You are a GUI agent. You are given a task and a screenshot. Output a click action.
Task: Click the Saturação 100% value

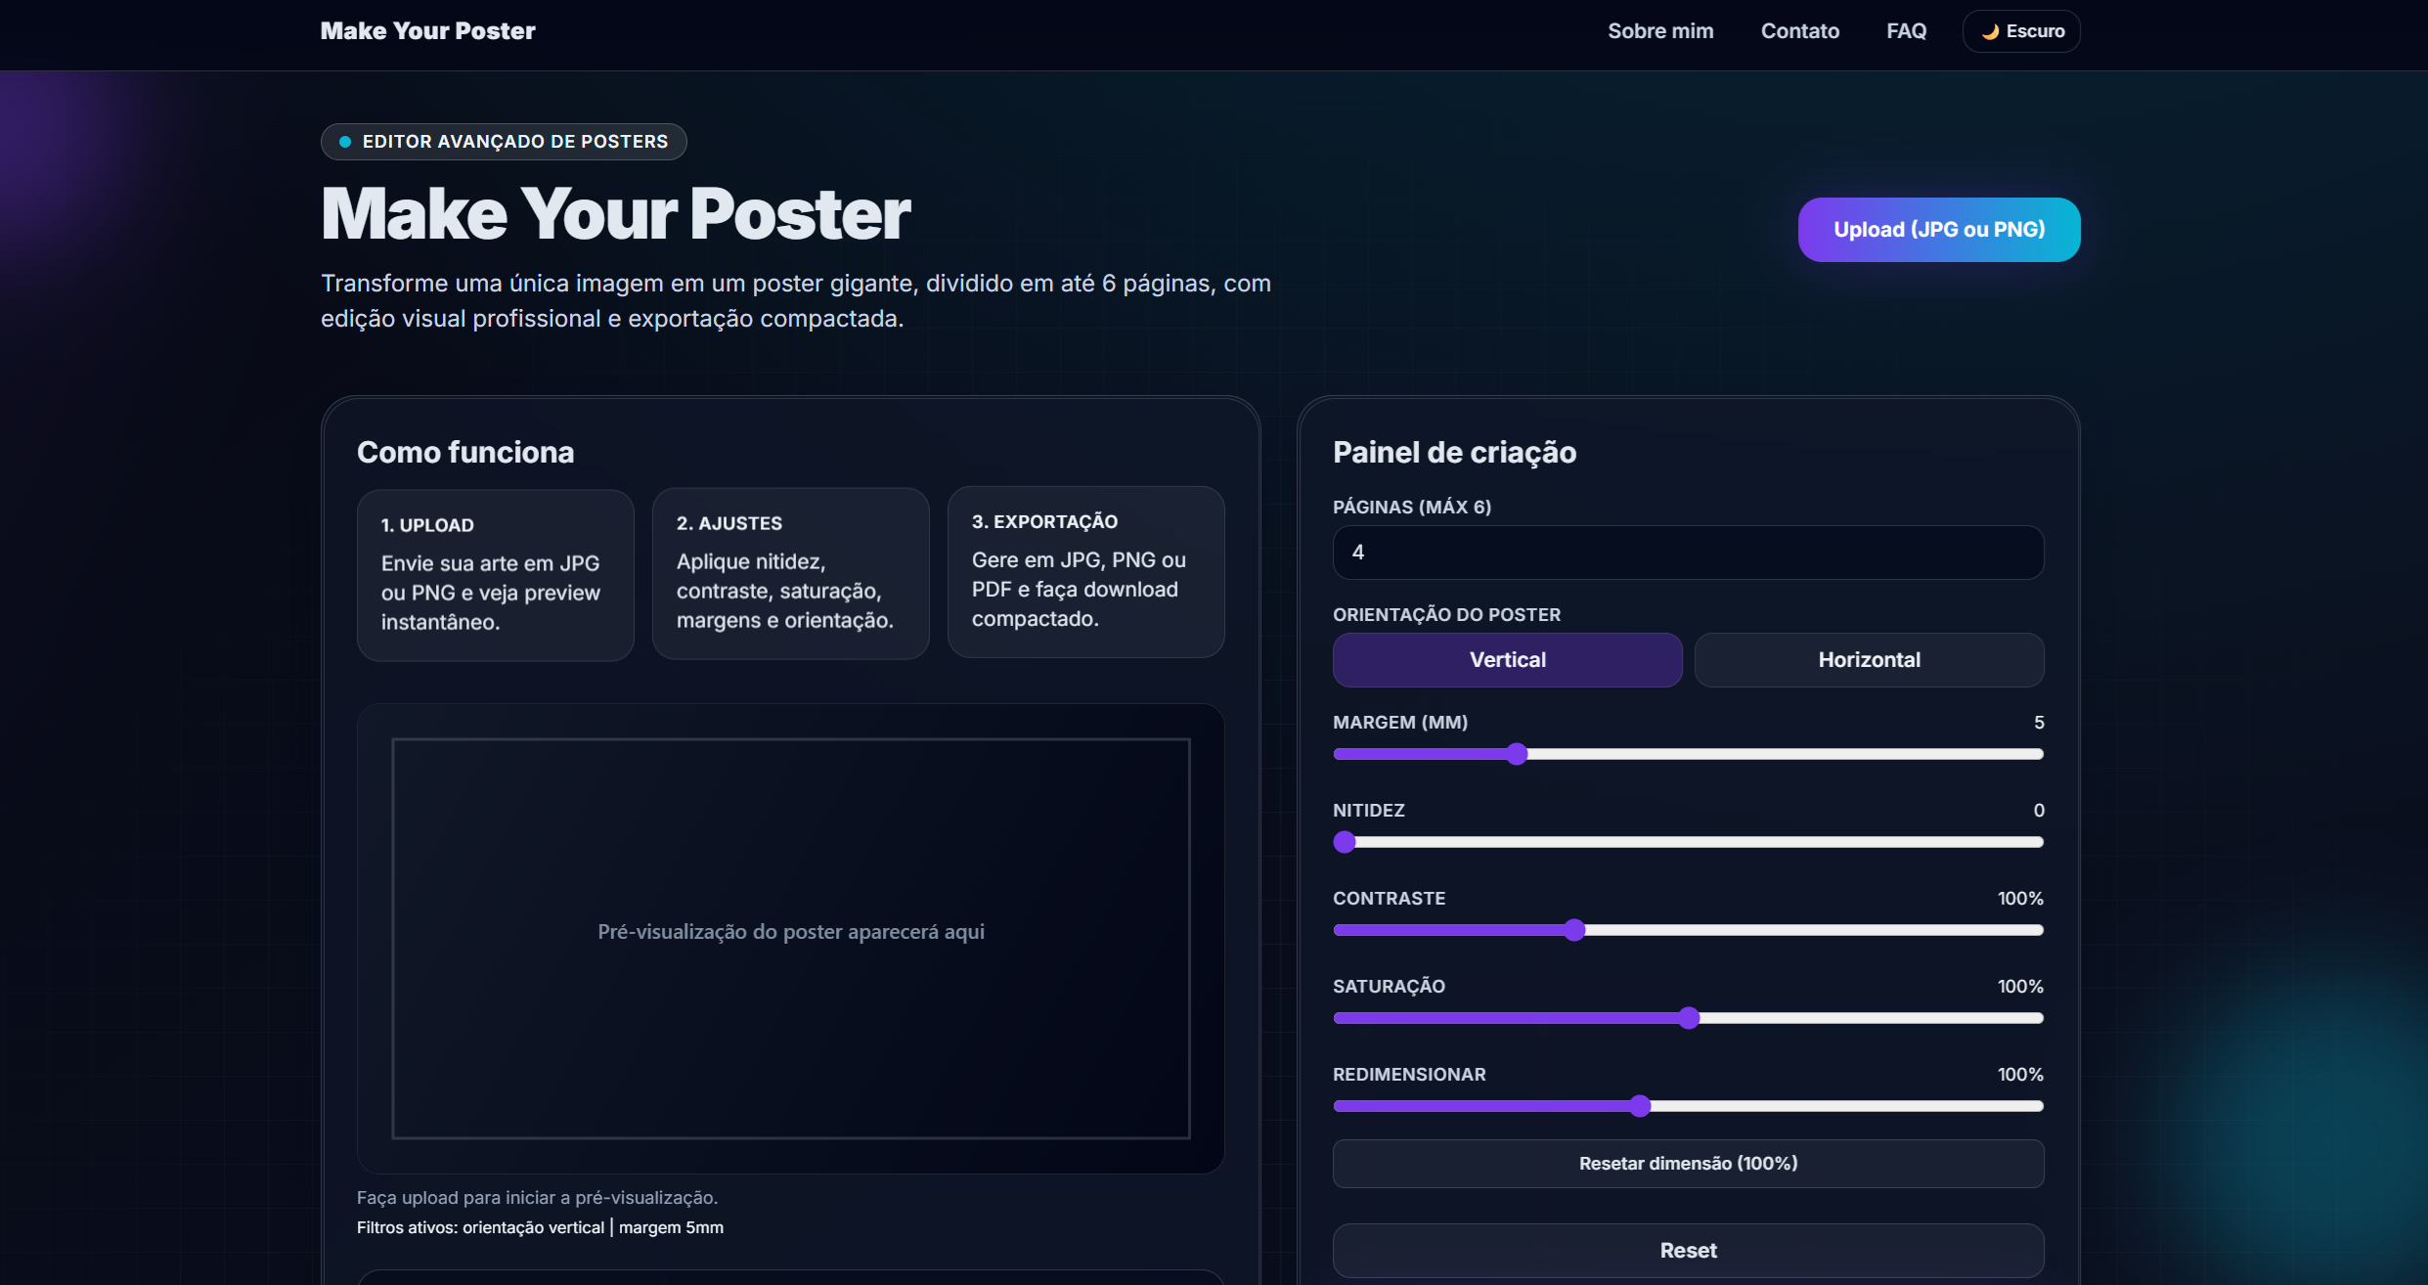coord(2020,986)
